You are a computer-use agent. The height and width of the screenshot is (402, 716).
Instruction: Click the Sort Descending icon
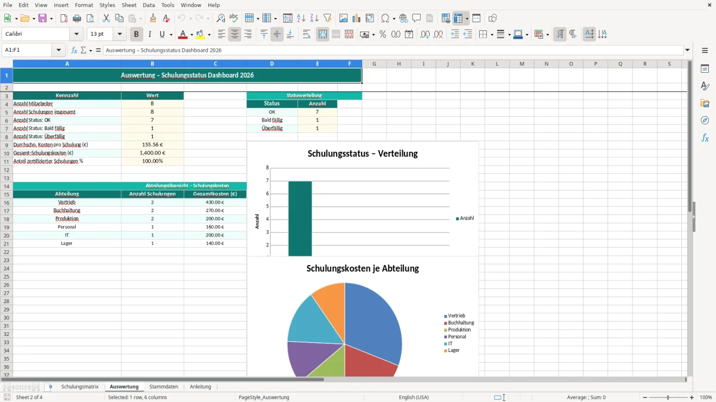(x=314, y=18)
